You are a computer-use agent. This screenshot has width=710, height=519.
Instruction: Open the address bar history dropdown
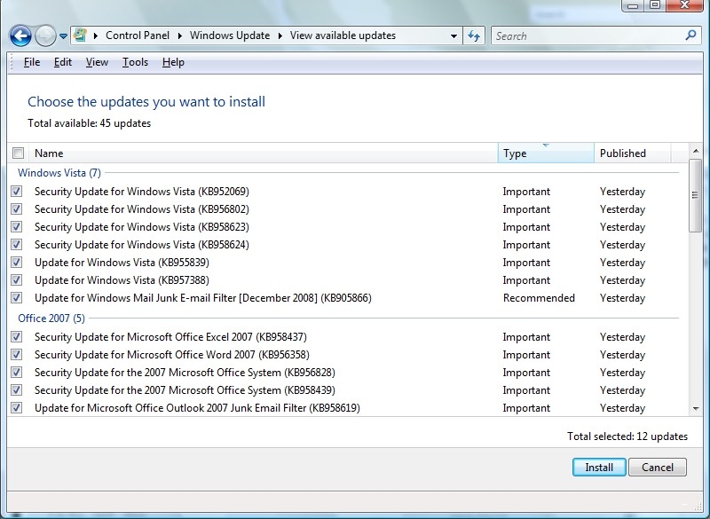454,35
